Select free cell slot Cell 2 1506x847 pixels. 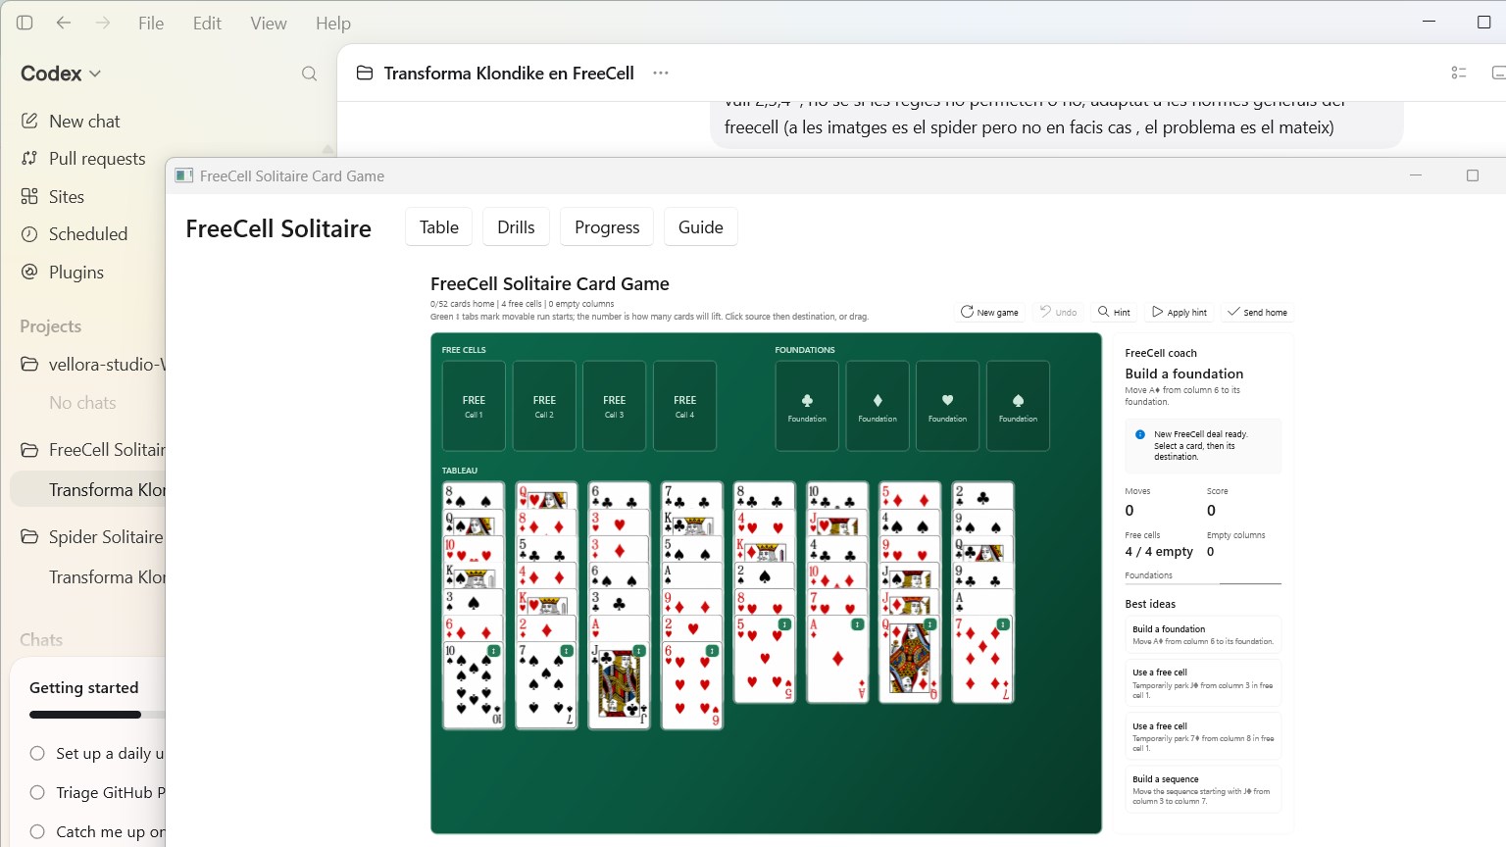[544, 406]
